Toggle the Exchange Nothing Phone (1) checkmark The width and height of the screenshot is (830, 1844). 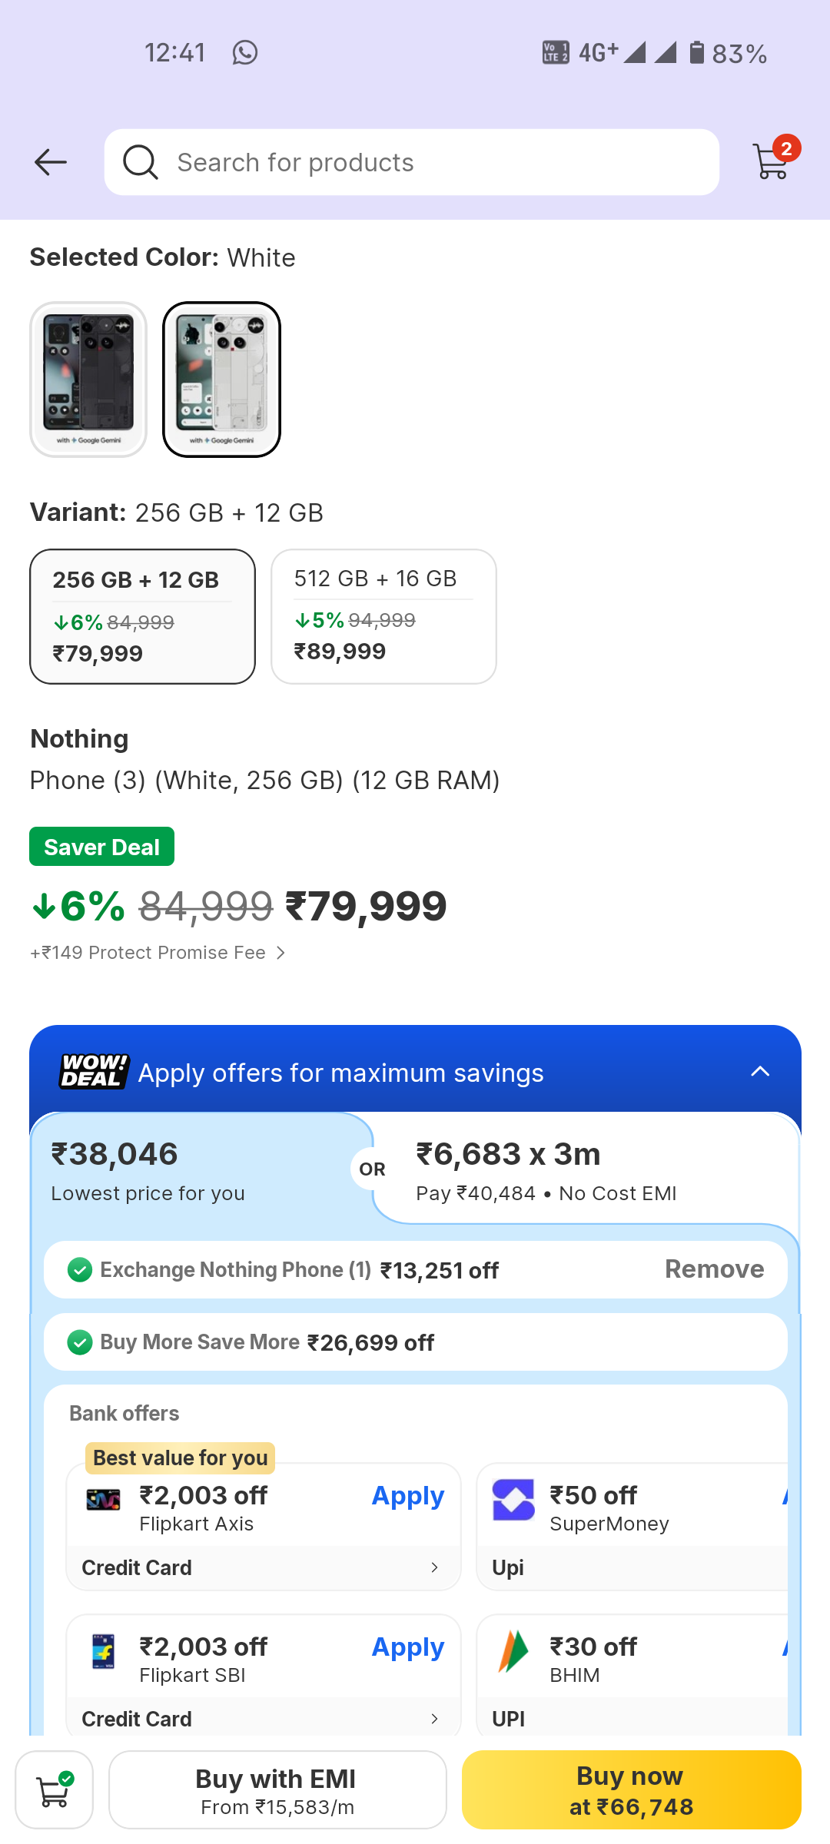[80, 1270]
